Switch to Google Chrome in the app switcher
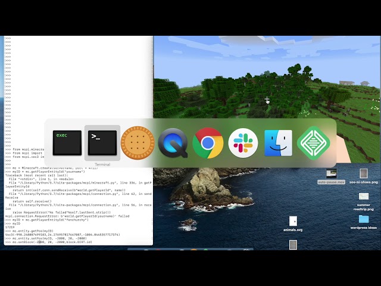 (208, 143)
